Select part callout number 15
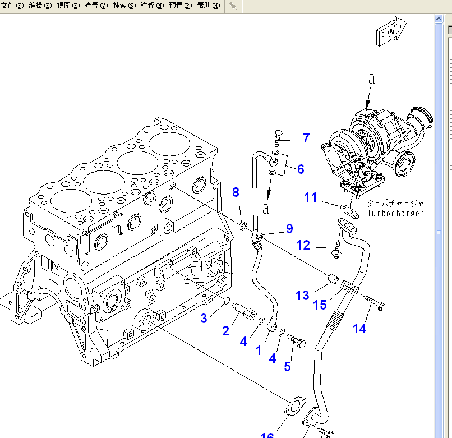Viewport: 452px width, 438px height. (320, 305)
